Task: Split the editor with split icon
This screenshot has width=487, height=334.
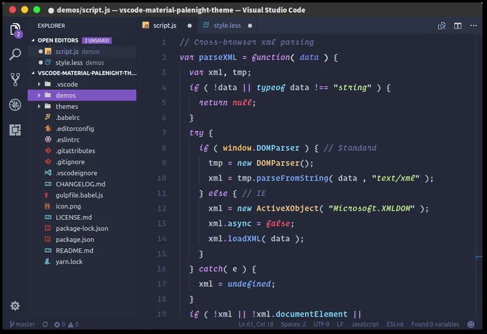Action: 458,26
